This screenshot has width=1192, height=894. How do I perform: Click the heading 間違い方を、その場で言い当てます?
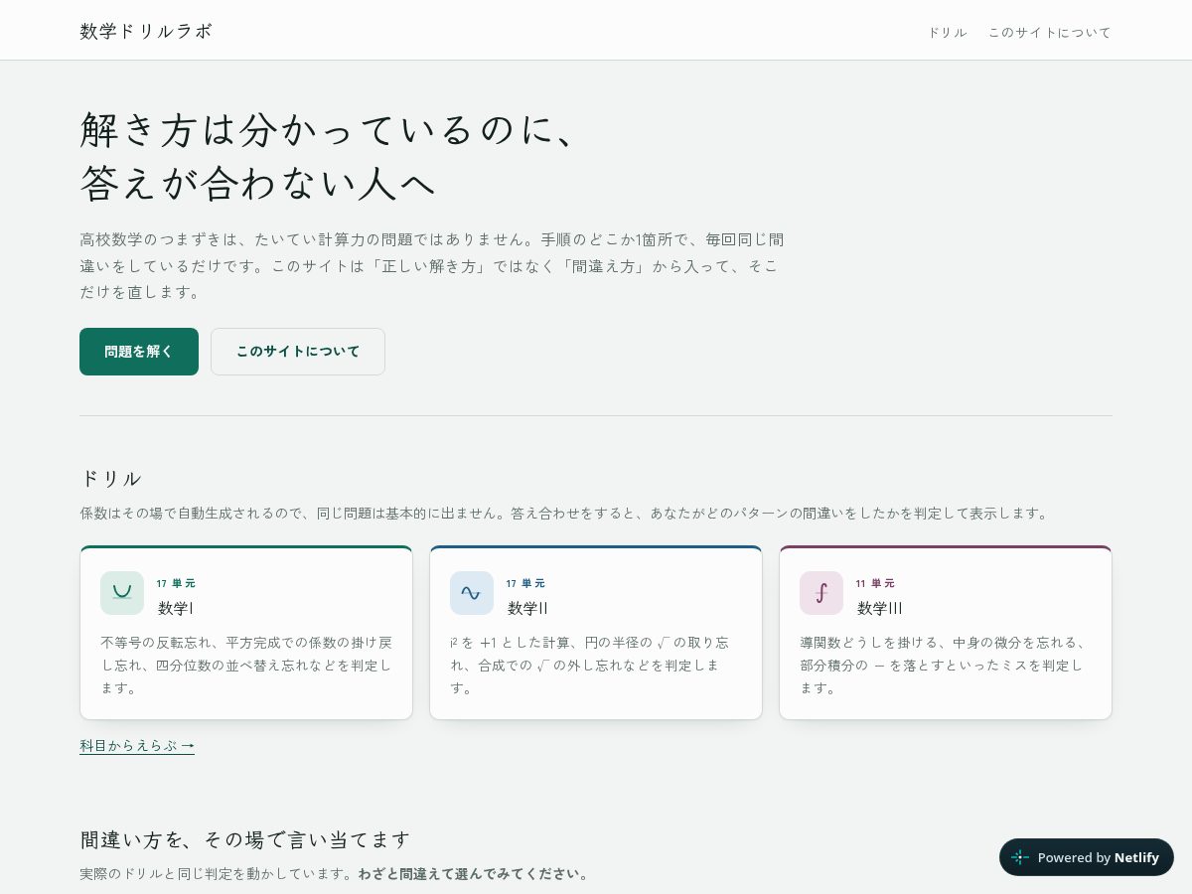245,839
